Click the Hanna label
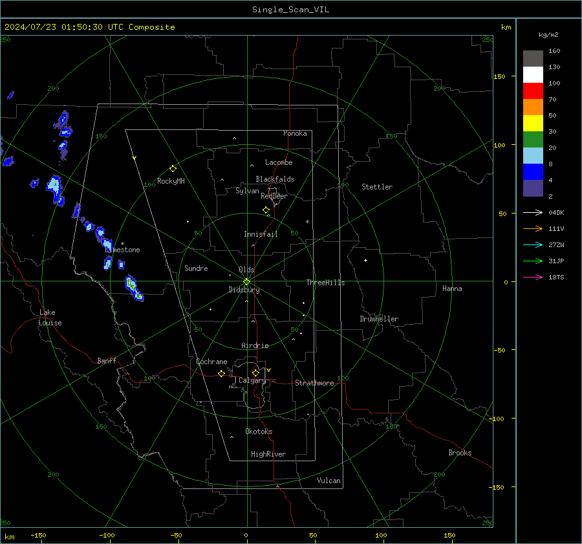Viewport: 582px width, 544px height. 452,288
